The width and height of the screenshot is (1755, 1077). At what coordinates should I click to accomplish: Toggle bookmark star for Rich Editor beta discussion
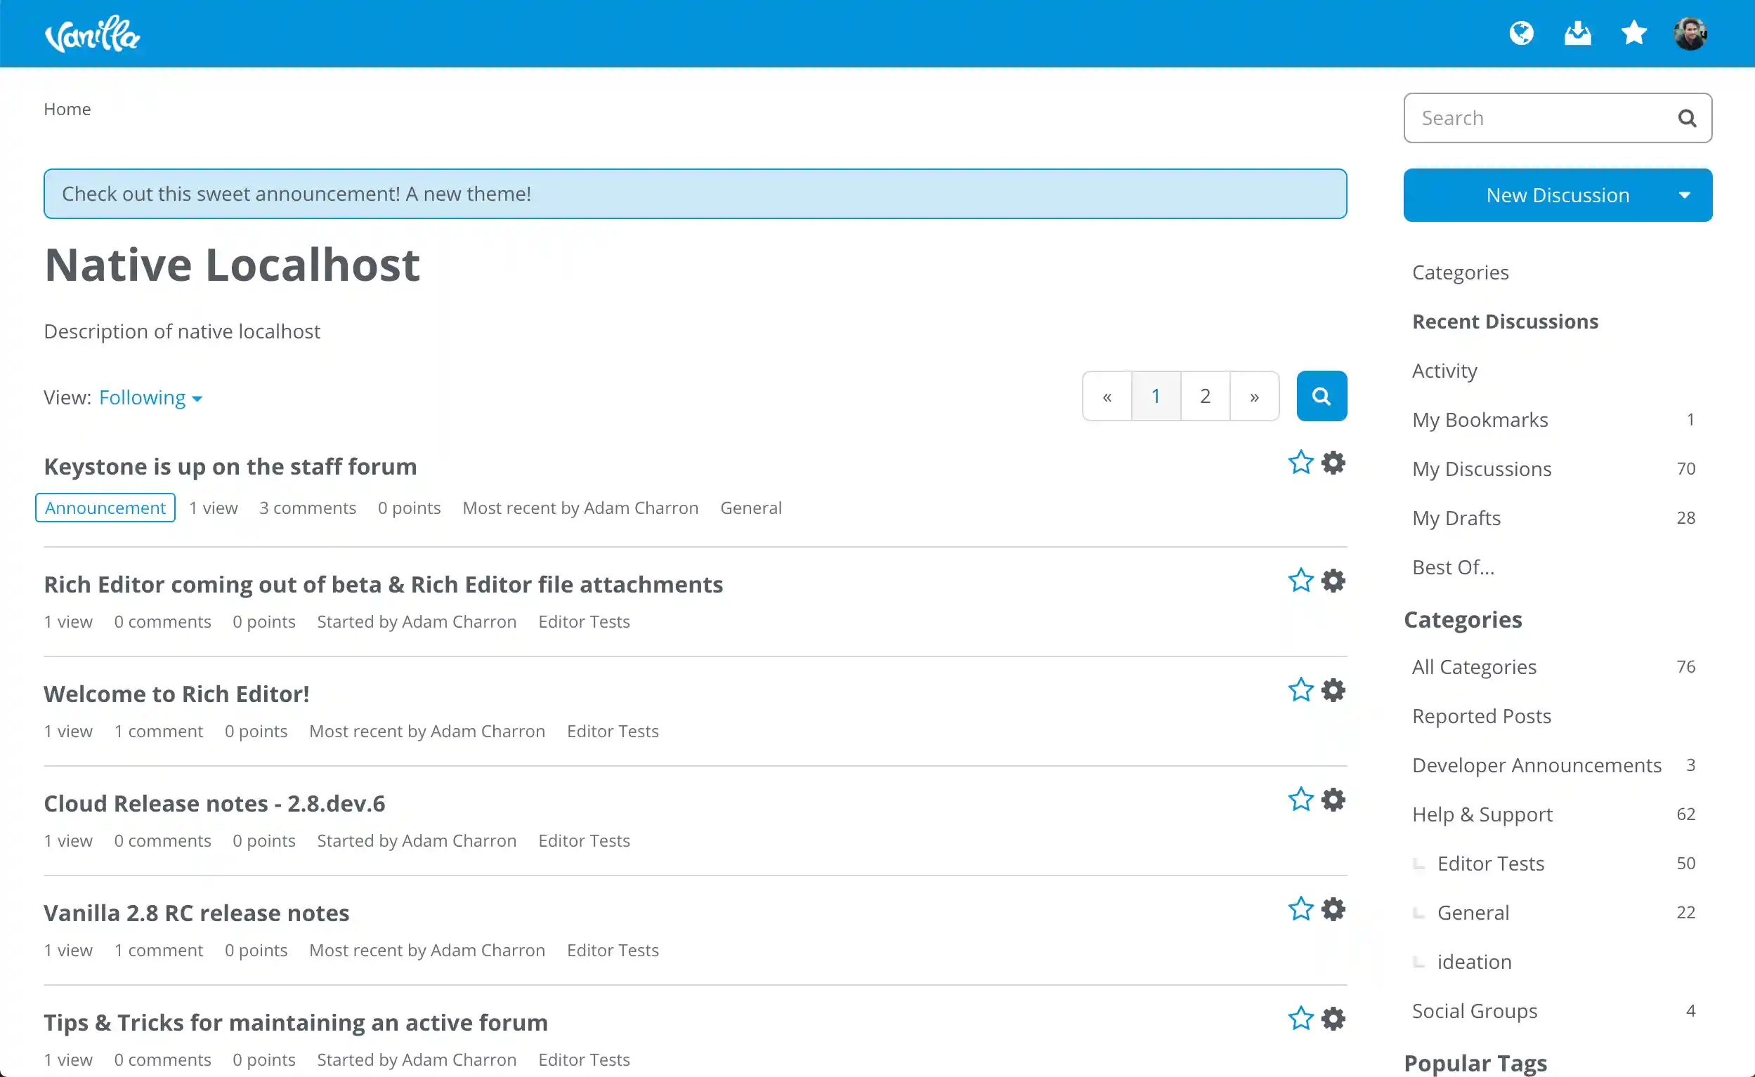[x=1300, y=581]
